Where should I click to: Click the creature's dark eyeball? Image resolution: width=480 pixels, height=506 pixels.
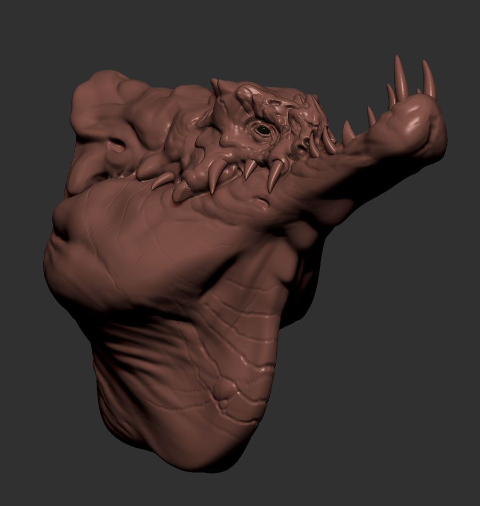[x=264, y=130]
